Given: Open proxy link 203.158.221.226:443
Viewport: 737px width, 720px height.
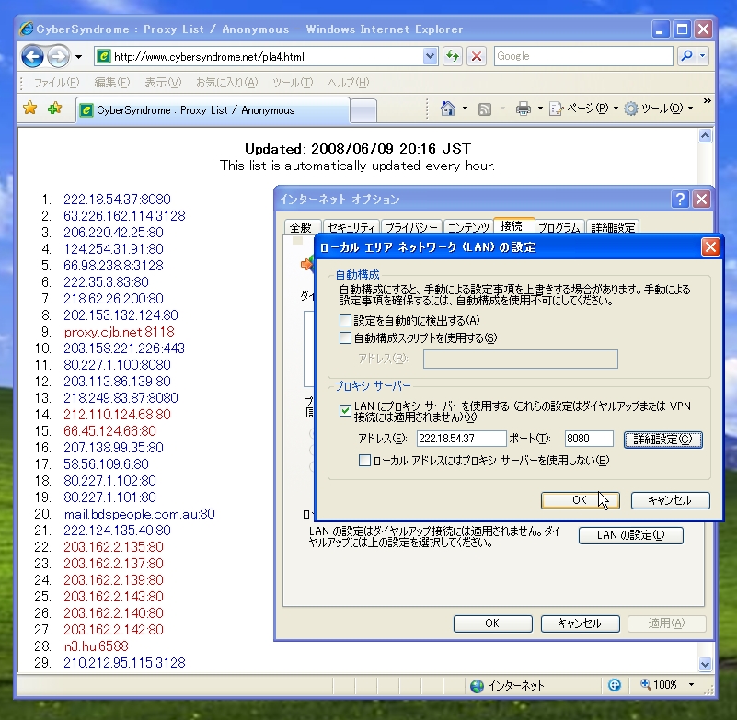Looking at the screenshot, I should [124, 348].
